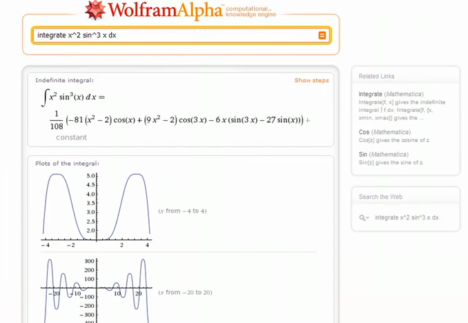
Task: Click the 'Indefinite integral:' heading
Action: click(64, 80)
